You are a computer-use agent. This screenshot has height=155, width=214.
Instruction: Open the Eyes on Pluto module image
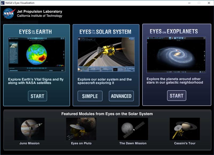81,129
